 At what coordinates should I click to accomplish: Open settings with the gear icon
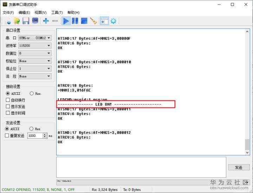(x=113, y=21)
